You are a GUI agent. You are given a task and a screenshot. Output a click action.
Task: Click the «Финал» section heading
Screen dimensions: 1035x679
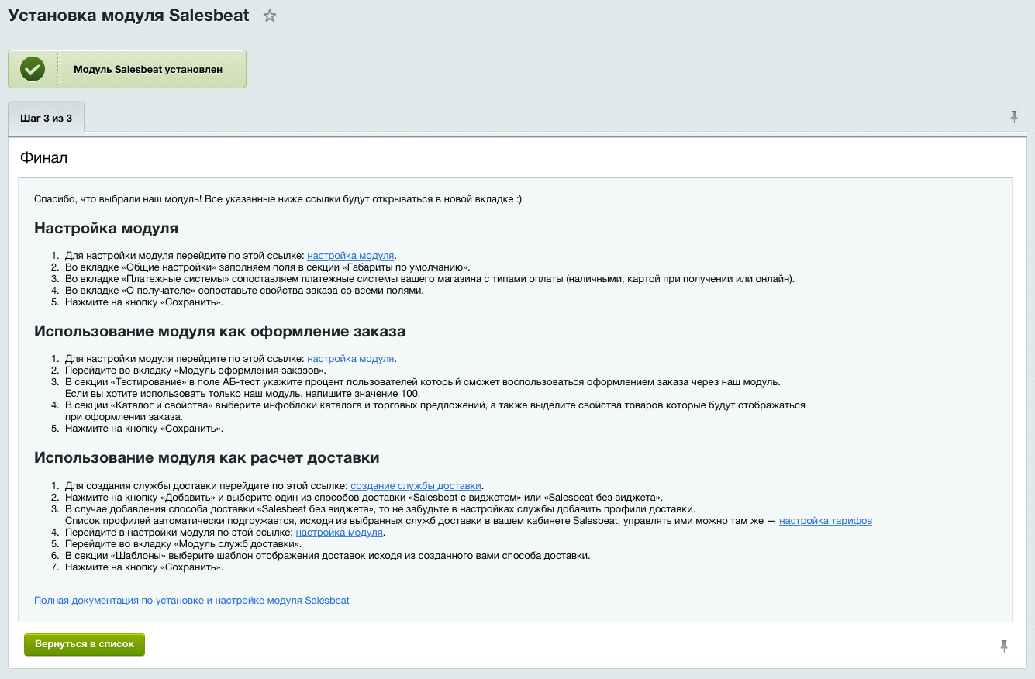click(x=44, y=158)
